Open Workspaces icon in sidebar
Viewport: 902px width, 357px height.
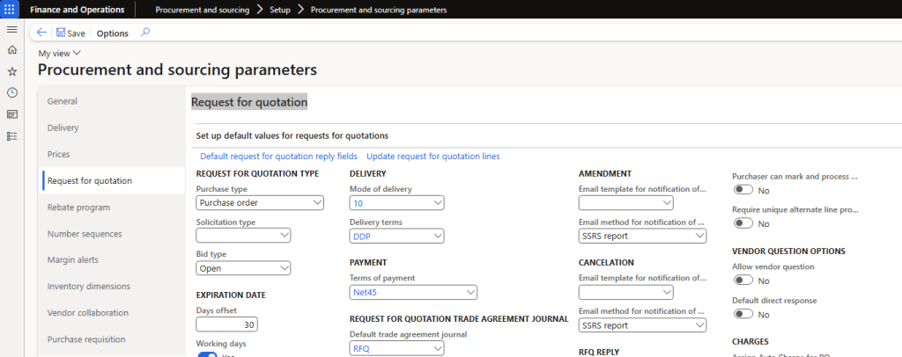[x=11, y=114]
